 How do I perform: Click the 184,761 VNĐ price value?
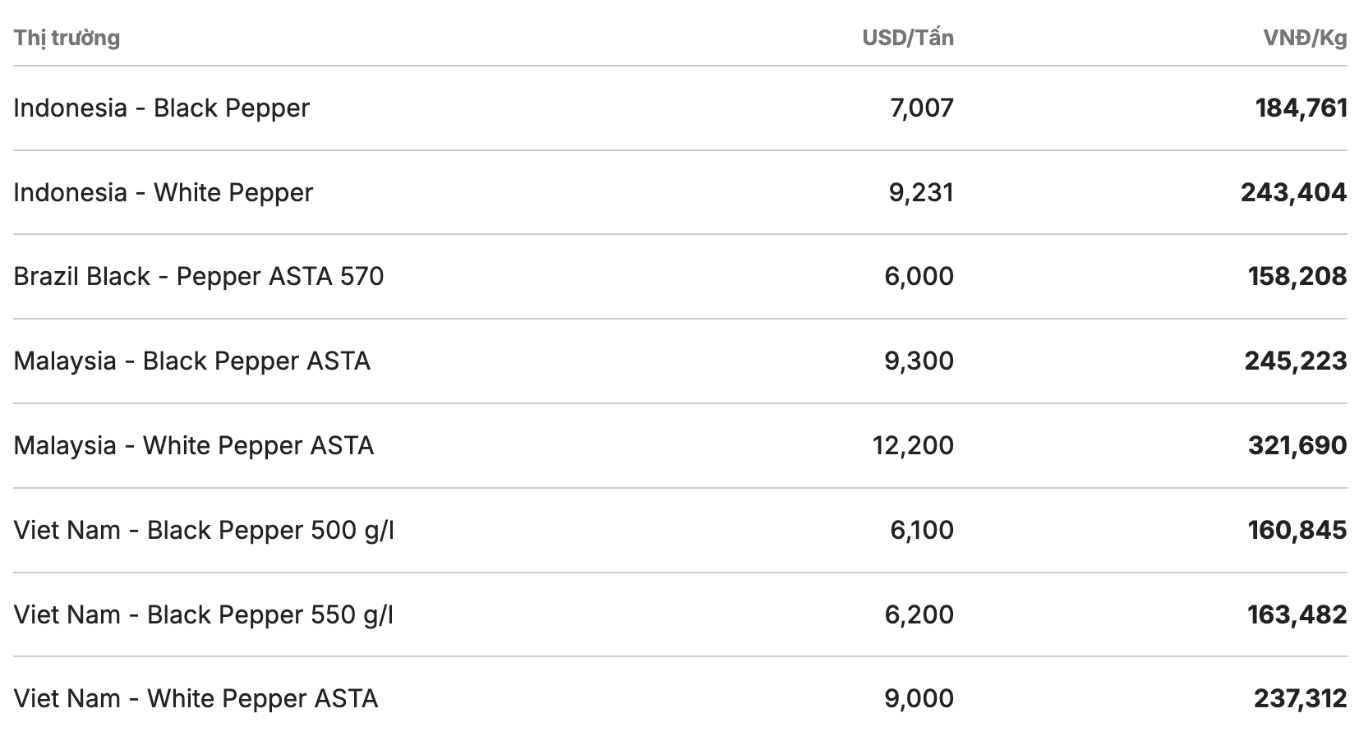1301,108
